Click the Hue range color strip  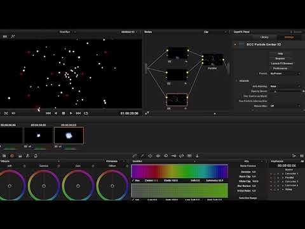[x=180, y=171]
